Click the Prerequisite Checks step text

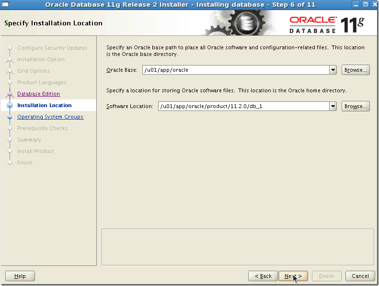point(43,128)
